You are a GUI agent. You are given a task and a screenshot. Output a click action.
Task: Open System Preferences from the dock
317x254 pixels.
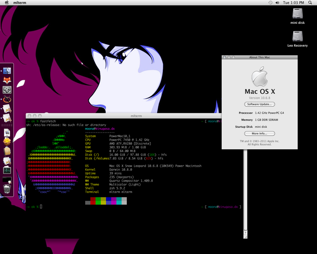7,90
